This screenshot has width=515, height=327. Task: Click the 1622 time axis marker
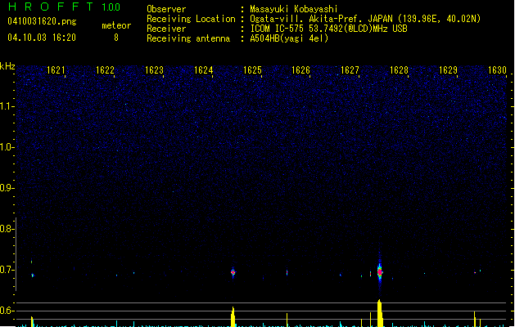pyautogui.click(x=105, y=70)
